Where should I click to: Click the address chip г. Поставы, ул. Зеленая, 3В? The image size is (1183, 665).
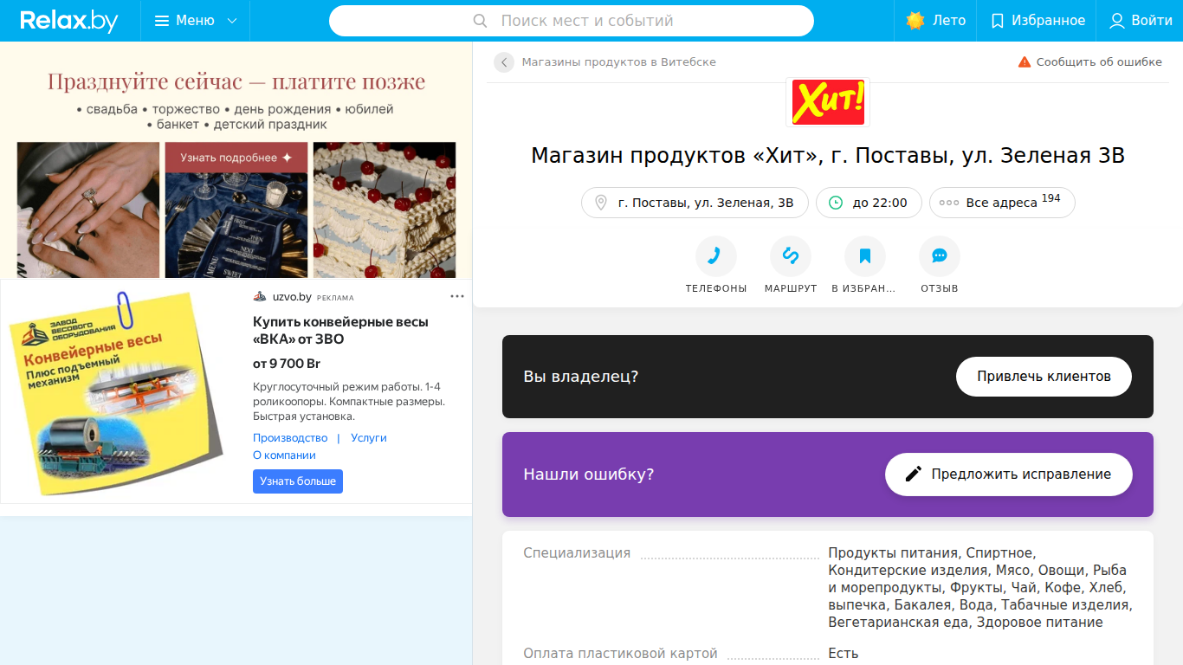pyautogui.click(x=695, y=203)
